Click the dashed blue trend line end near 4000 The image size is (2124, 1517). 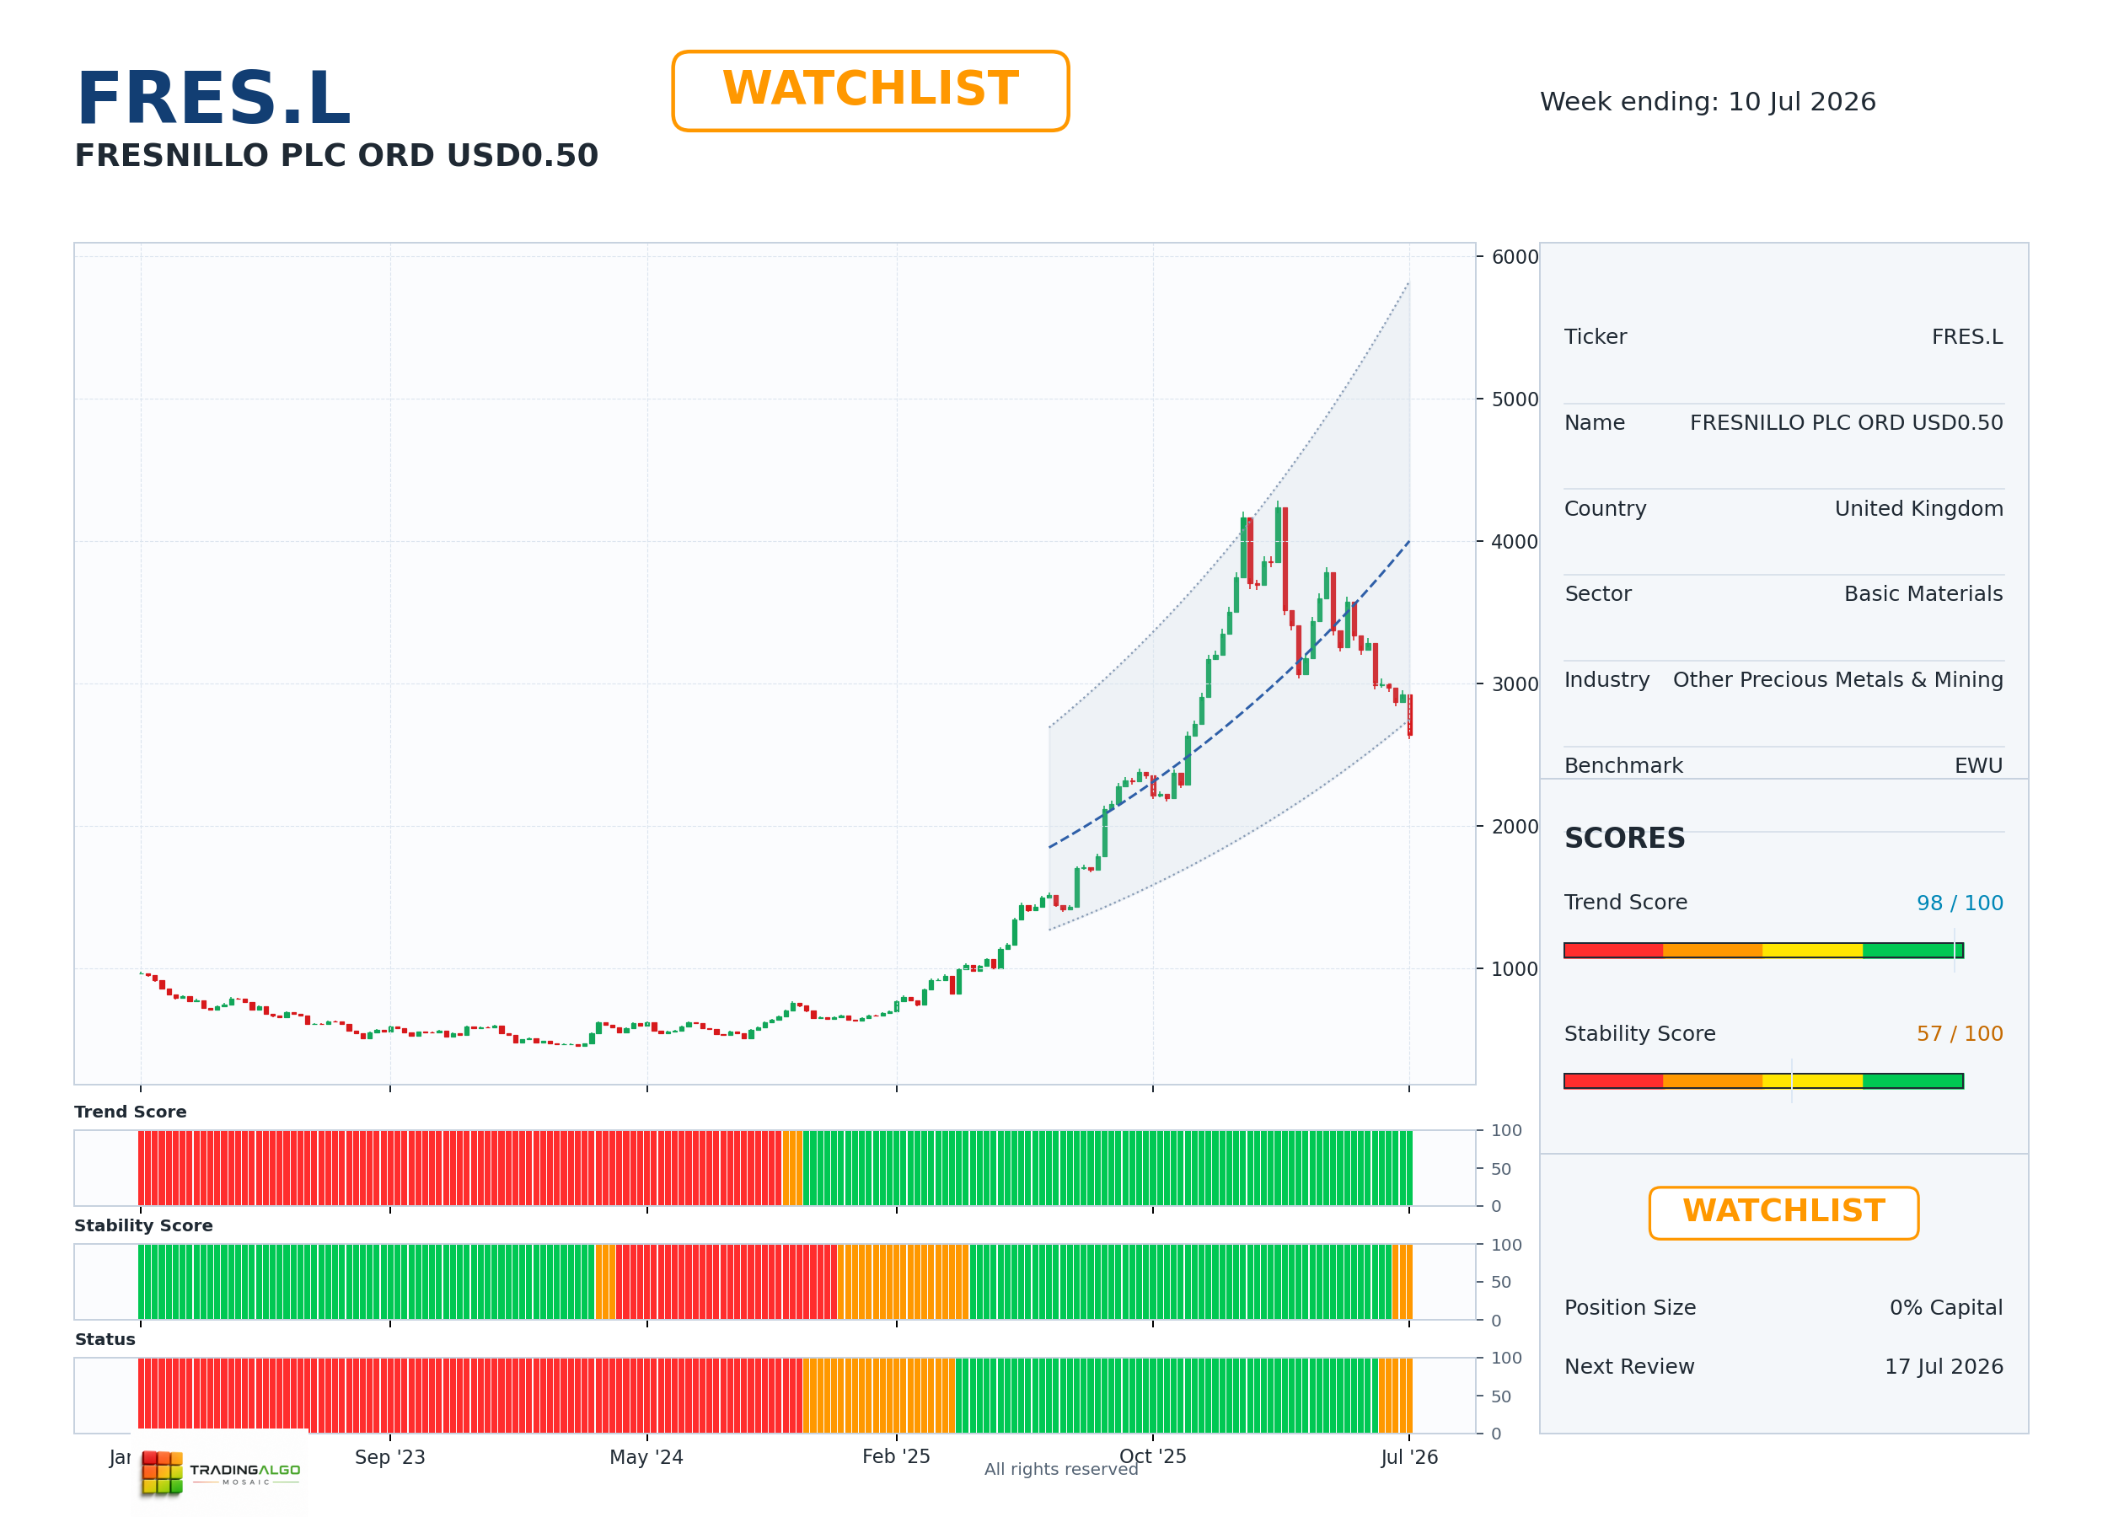pyautogui.click(x=1408, y=544)
